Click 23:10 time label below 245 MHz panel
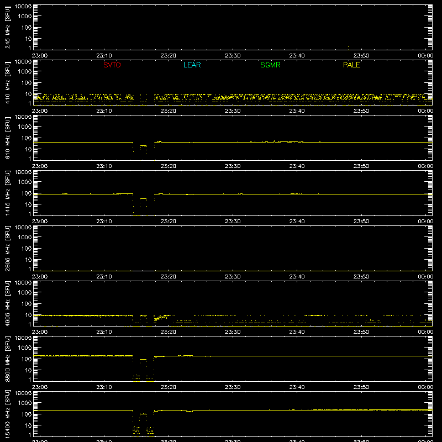The height and width of the screenshot is (442, 442). (104, 56)
